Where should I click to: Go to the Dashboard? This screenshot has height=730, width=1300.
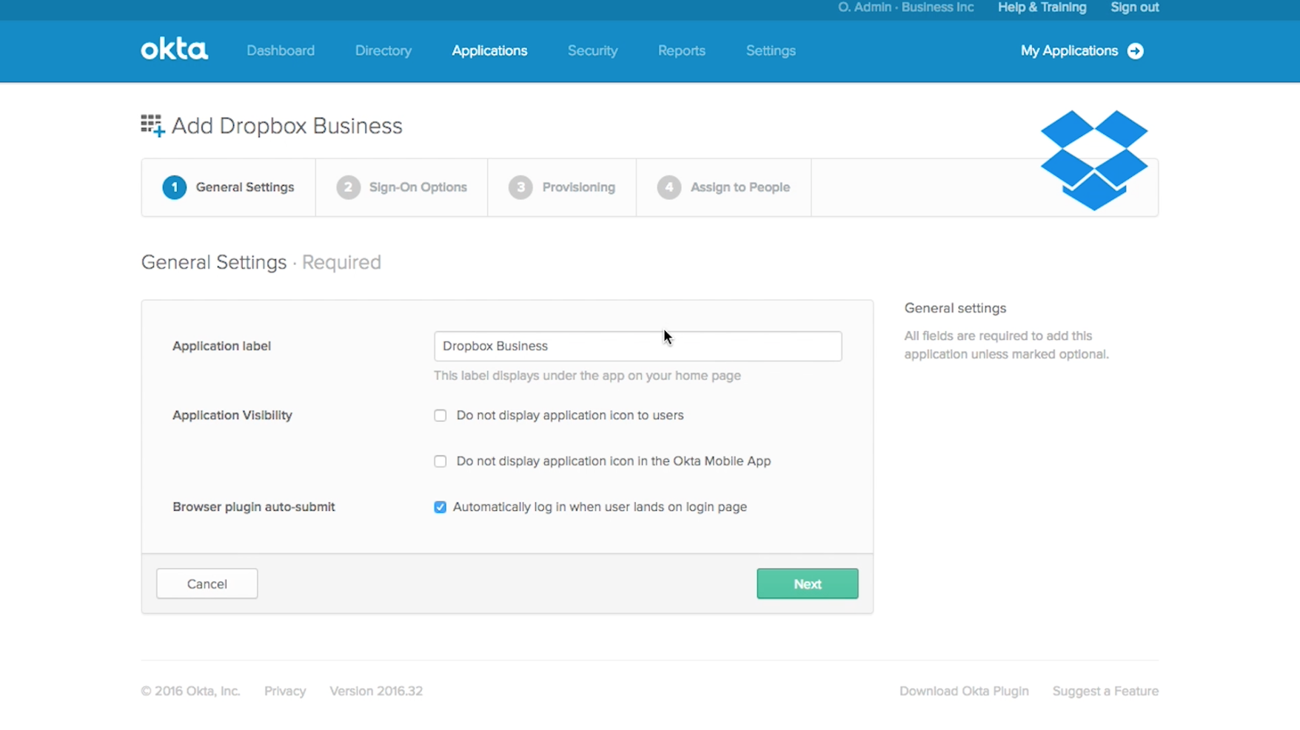click(x=281, y=51)
